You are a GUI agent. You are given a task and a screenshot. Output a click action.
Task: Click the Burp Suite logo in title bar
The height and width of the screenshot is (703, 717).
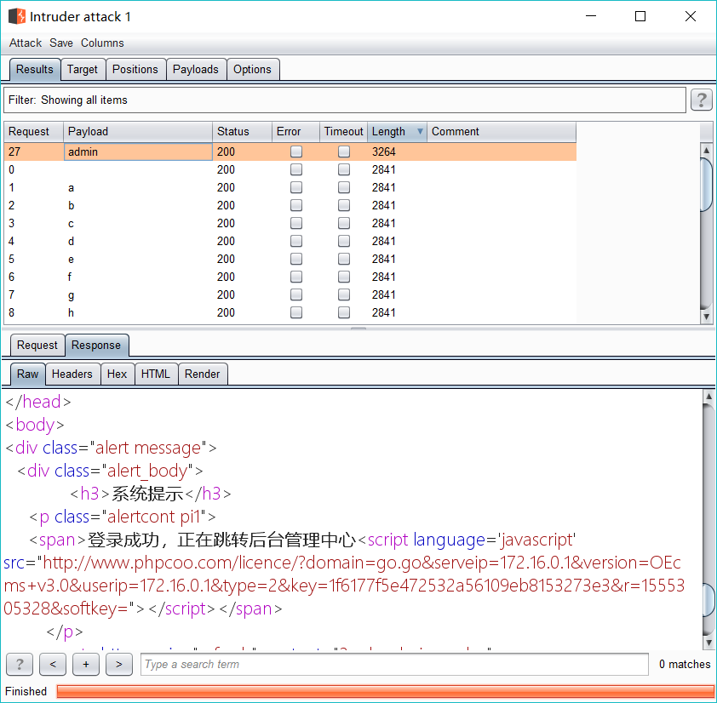17,16
